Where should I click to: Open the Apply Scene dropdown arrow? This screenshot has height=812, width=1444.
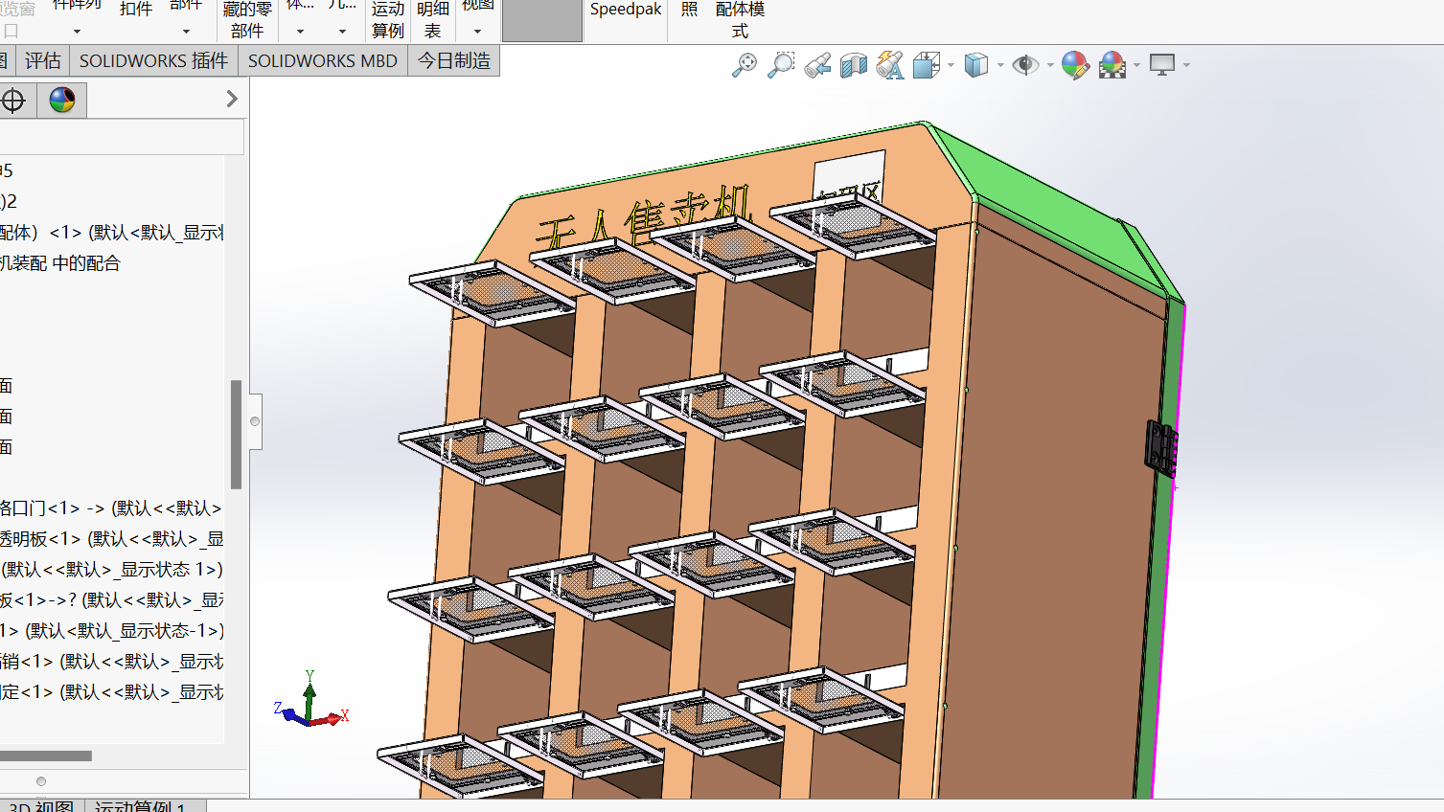tap(1136, 65)
